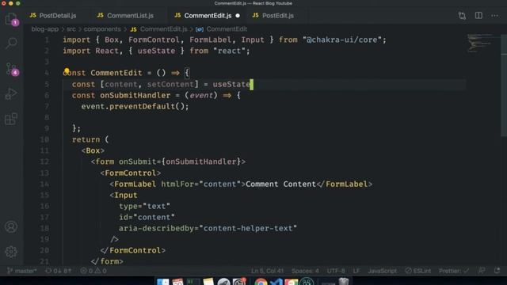Click the Open Changes icon in editor toolbar
The width and height of the screenshot is (507, 285).
[462, 16]
